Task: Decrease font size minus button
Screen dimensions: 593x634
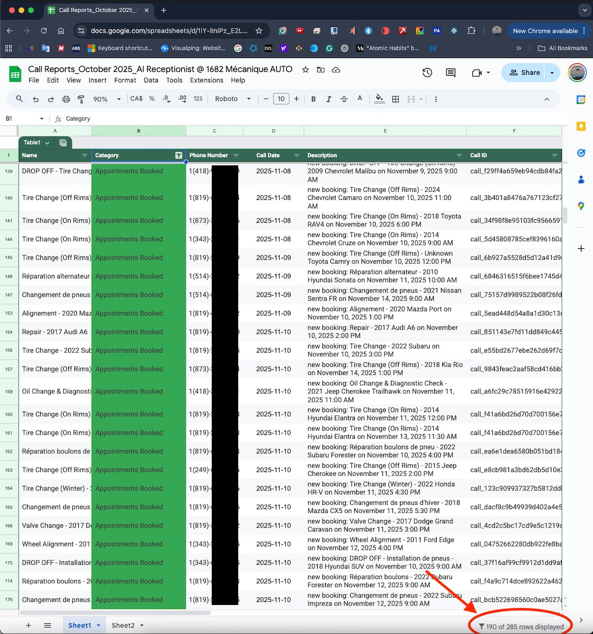Action: click(x=266, y=99)
